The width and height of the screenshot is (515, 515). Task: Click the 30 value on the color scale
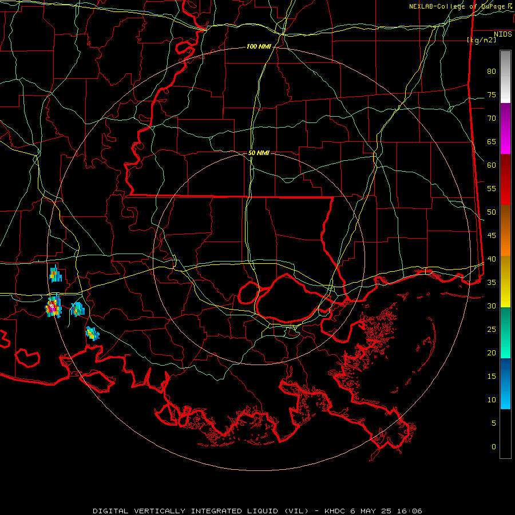pos(492,306)
